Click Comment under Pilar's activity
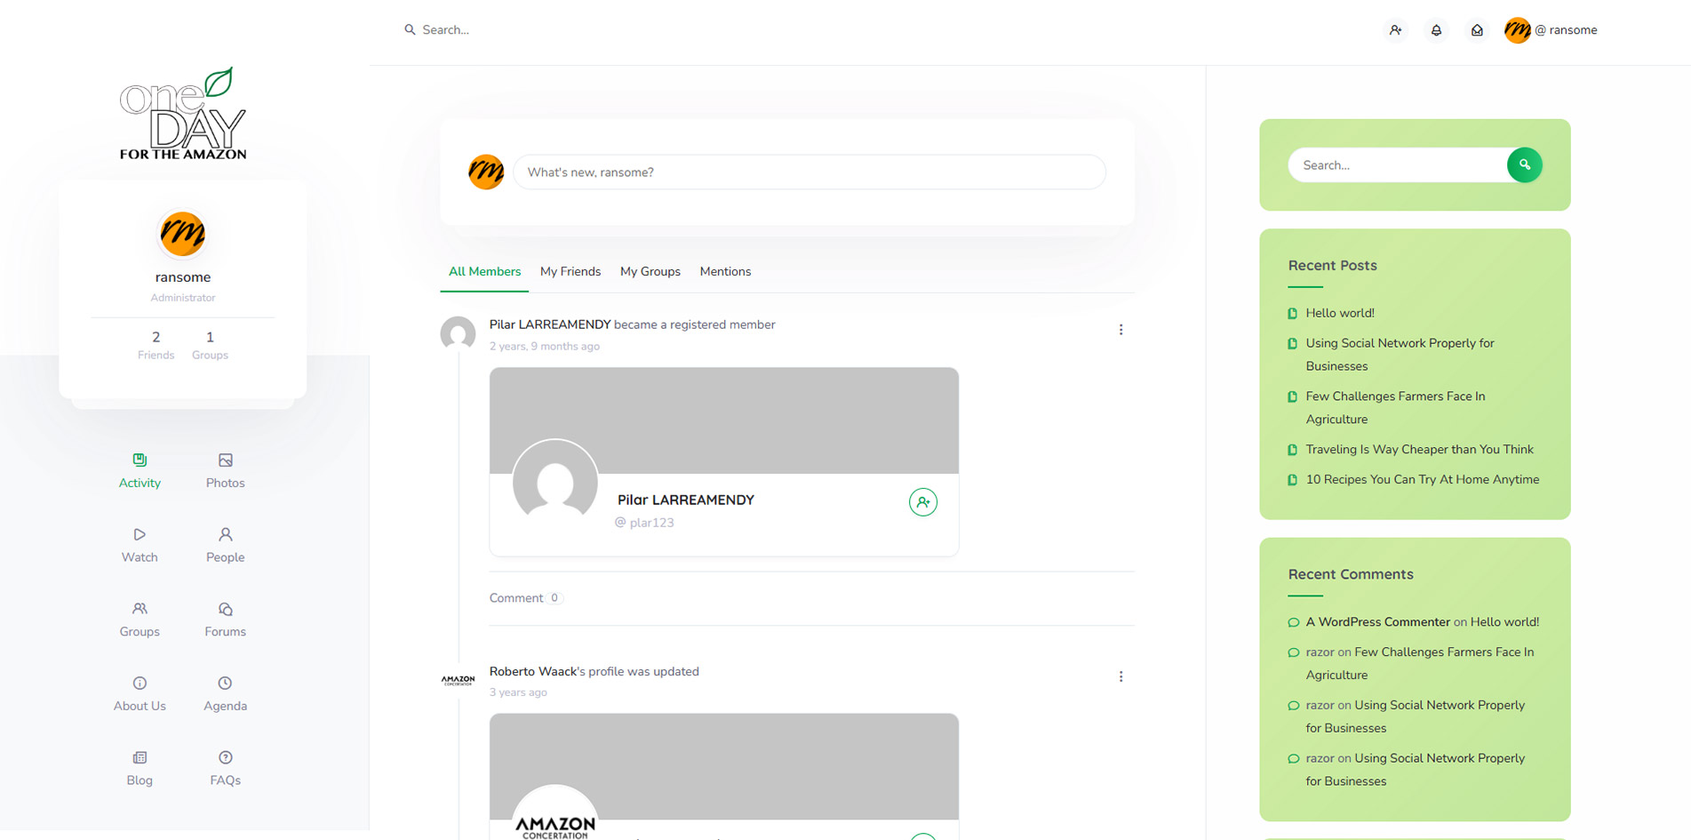The width and height of the screenshot is (1691, 840). click(516, 598)
